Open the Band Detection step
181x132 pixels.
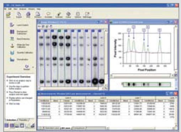click(20, 39)
